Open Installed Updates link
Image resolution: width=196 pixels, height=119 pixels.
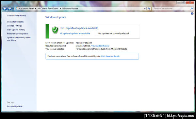pyautogui.click(x=15, y=106)
